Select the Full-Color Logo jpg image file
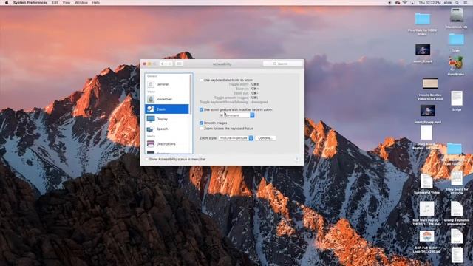This screenshot has height=266, width=473. point(426,236)
